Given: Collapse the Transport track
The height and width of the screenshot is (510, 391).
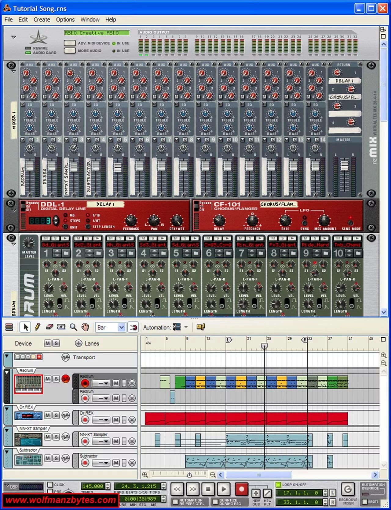Looking at the screenshot, I should pos(7,356).
